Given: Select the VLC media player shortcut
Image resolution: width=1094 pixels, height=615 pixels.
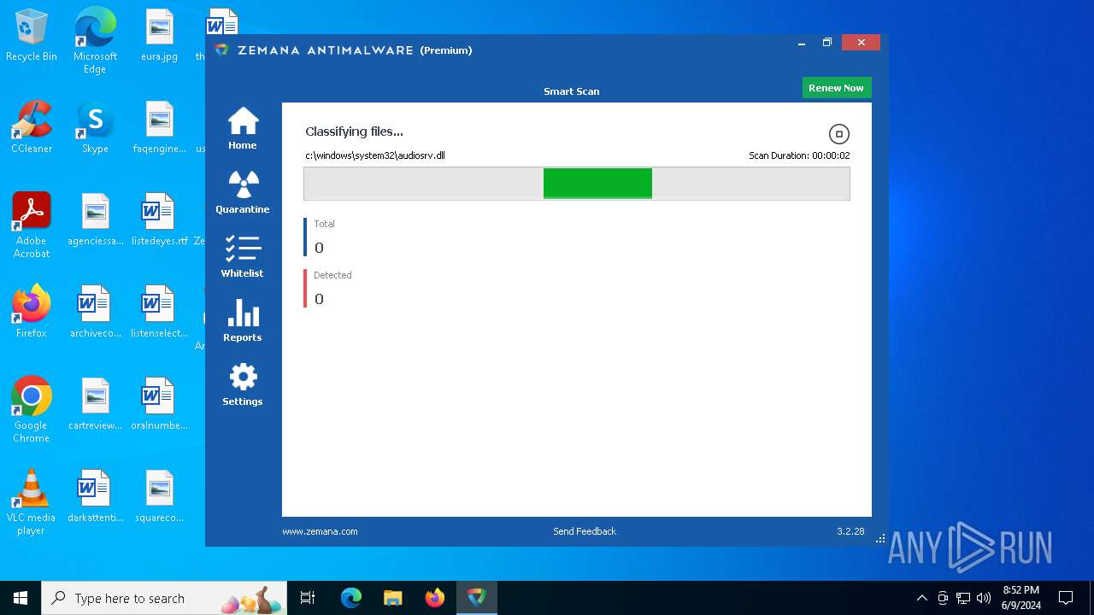Looking at the screenshot, I should [32, 502].
